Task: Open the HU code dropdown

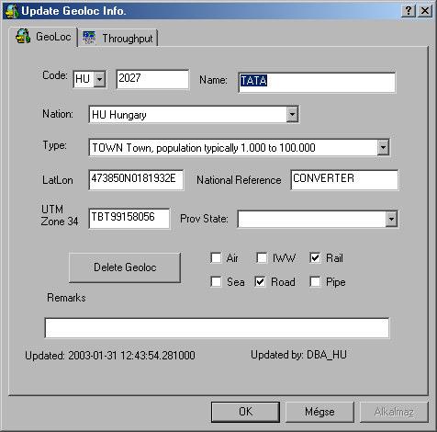Action: [x=99, y=79]
